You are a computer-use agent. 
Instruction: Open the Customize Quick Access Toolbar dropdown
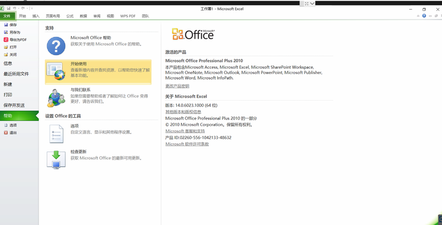[x=31, y=9]
